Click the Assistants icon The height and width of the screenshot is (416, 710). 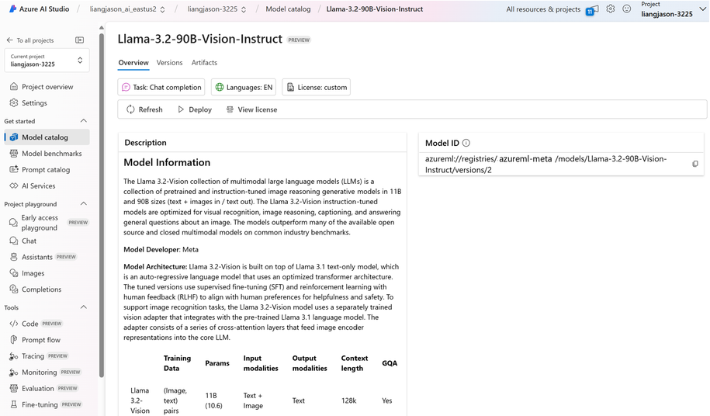(14, 257)
